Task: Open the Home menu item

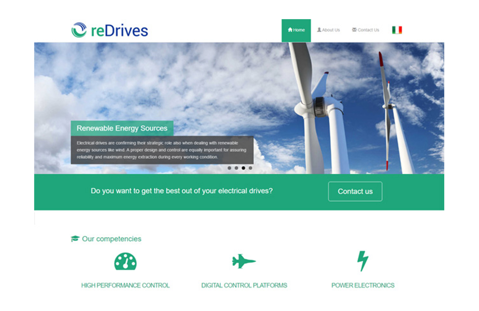Action: click(296, 30)
